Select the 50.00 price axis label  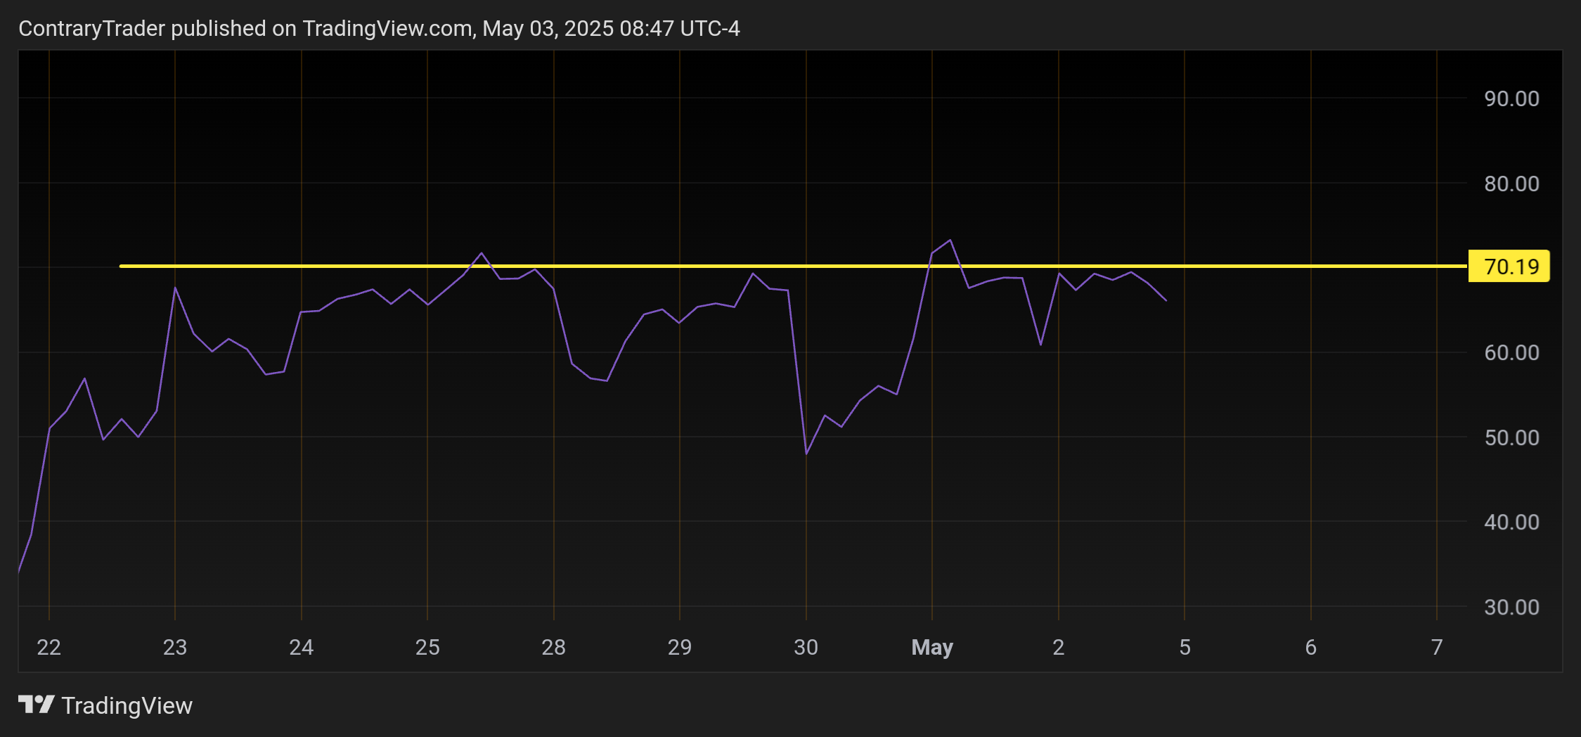1511,437
